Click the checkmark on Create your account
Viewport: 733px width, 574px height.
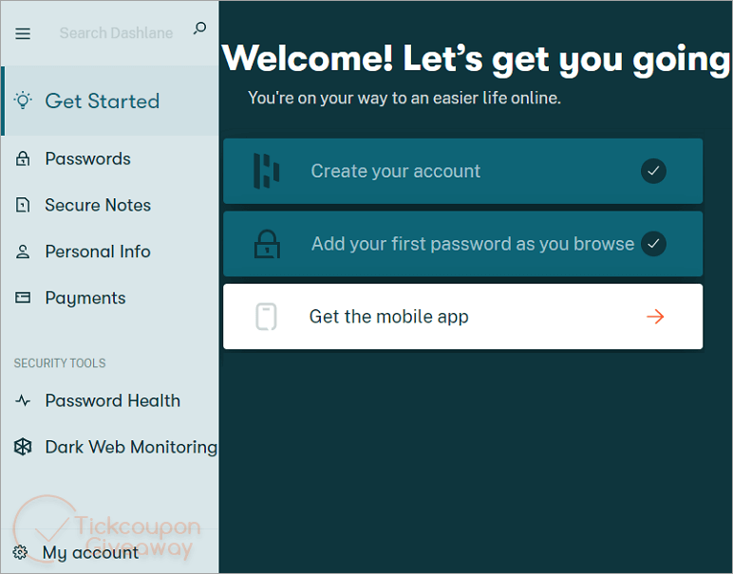653,171
